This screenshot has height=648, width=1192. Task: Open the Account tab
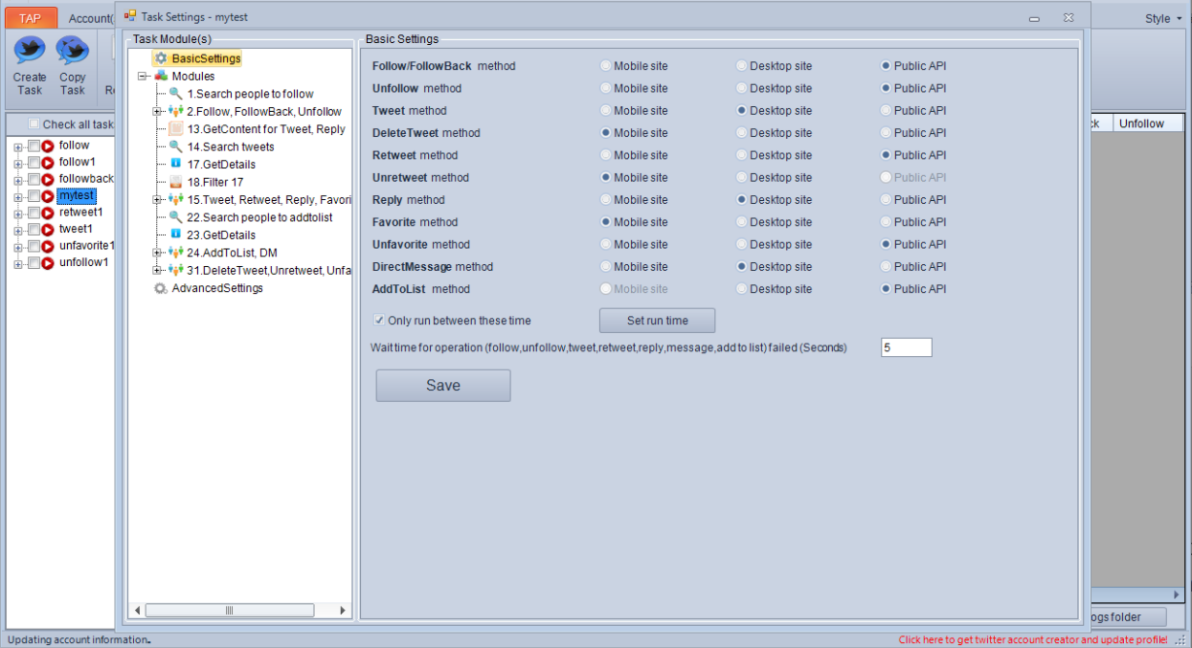[90, 18]
